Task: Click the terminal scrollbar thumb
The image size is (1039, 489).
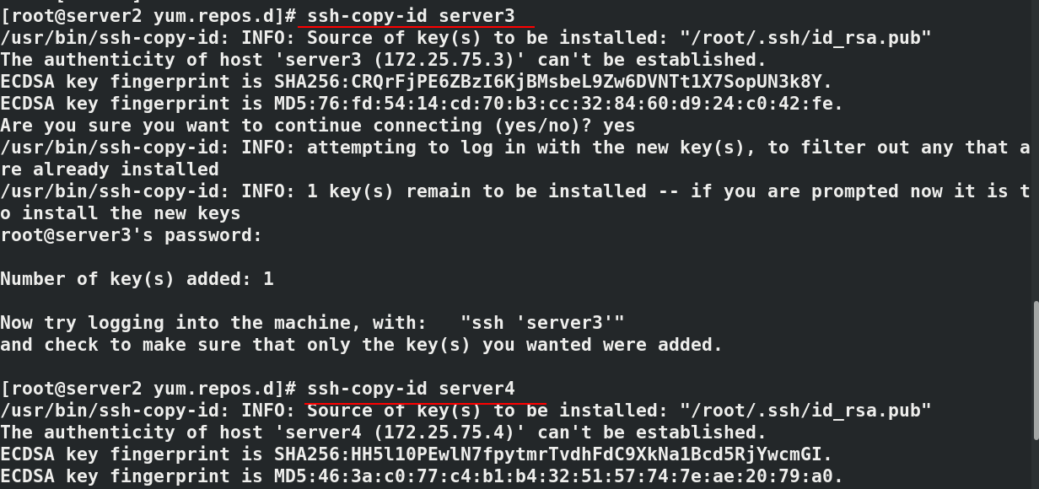Action: coord(1036,371)
